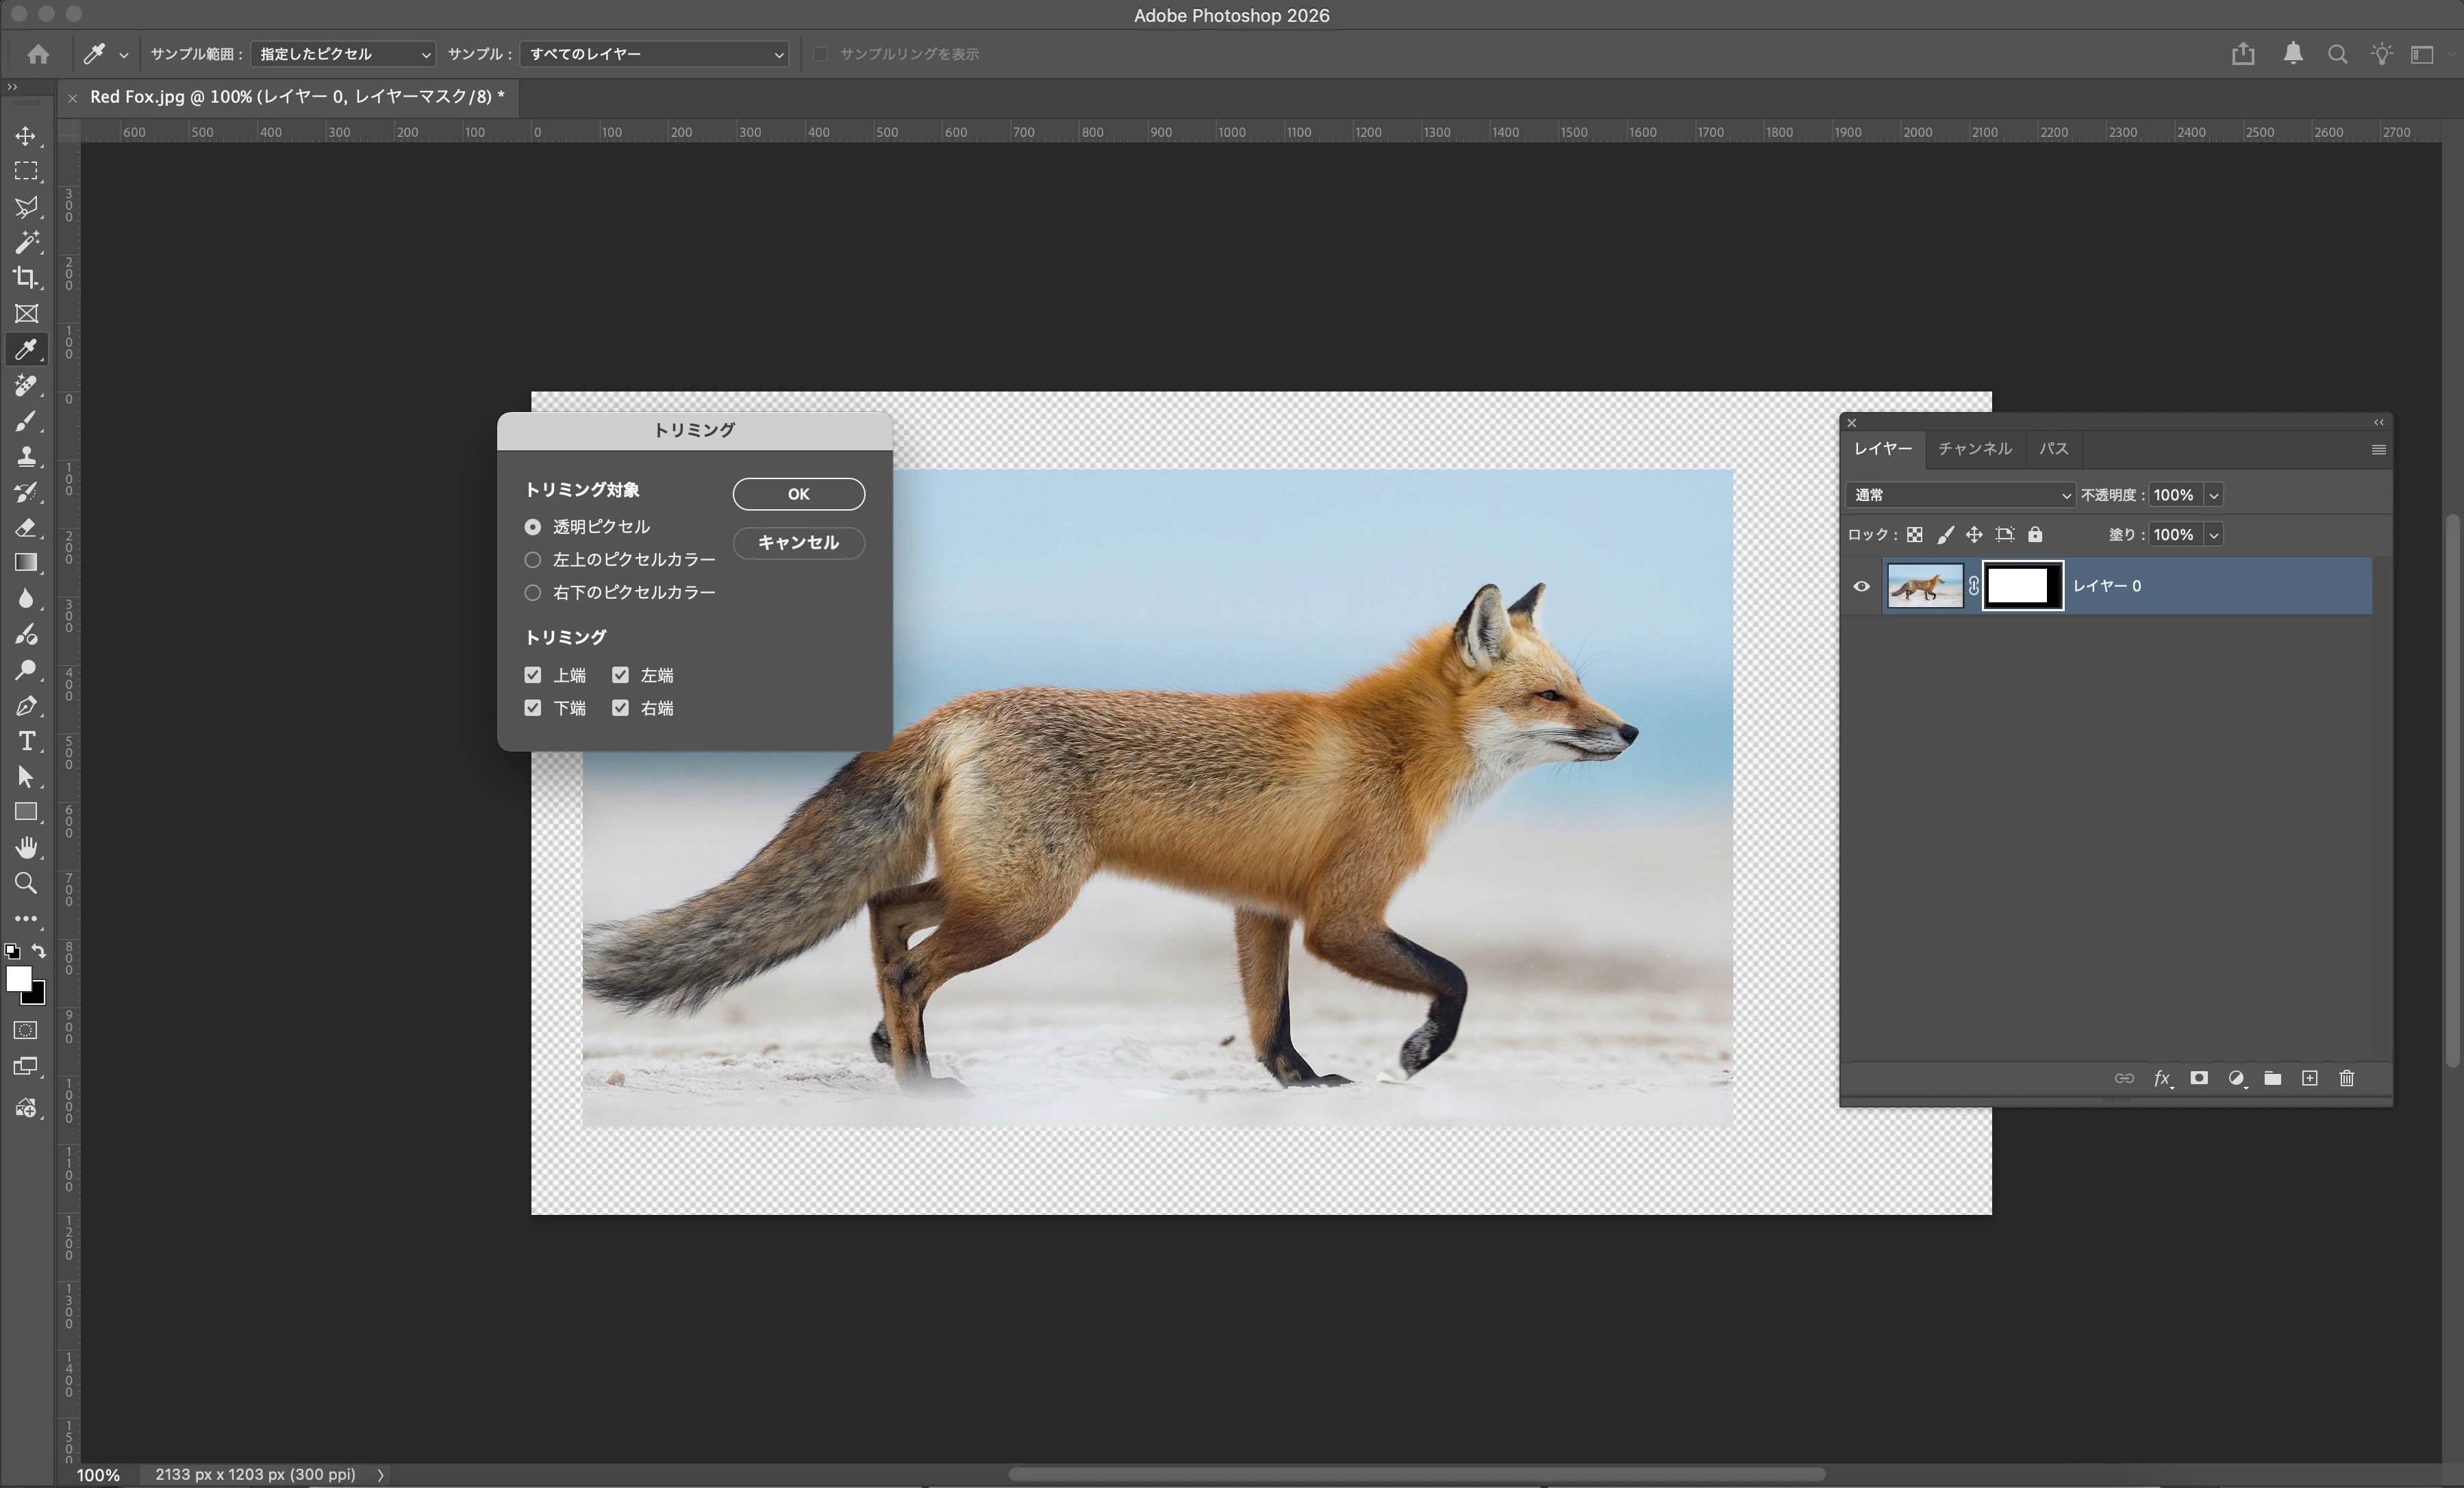
Task: Uncheck the 右端 trim checkbox
Action: [x=621, y=708]
